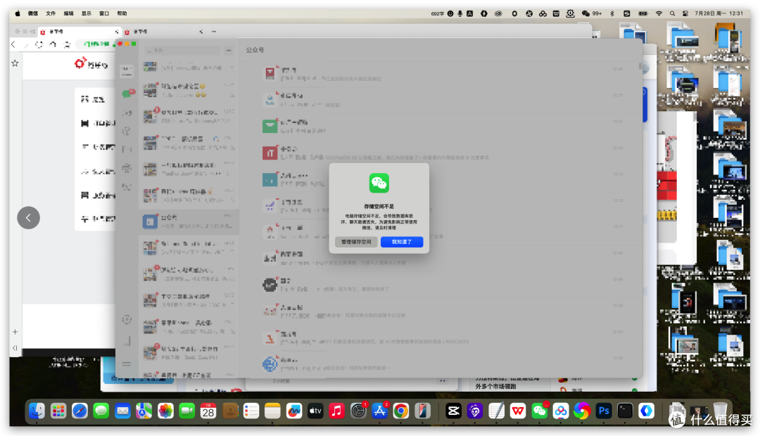The image size is (760, 436).
Task: Open Apple TV from the Dock
Action: tap(315, 411)
